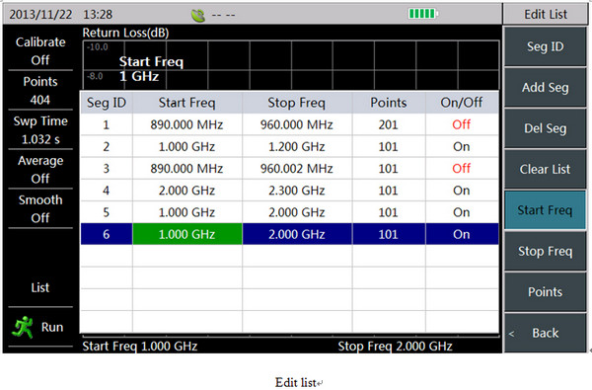Toggle segment 2 On status

(462, 146)
